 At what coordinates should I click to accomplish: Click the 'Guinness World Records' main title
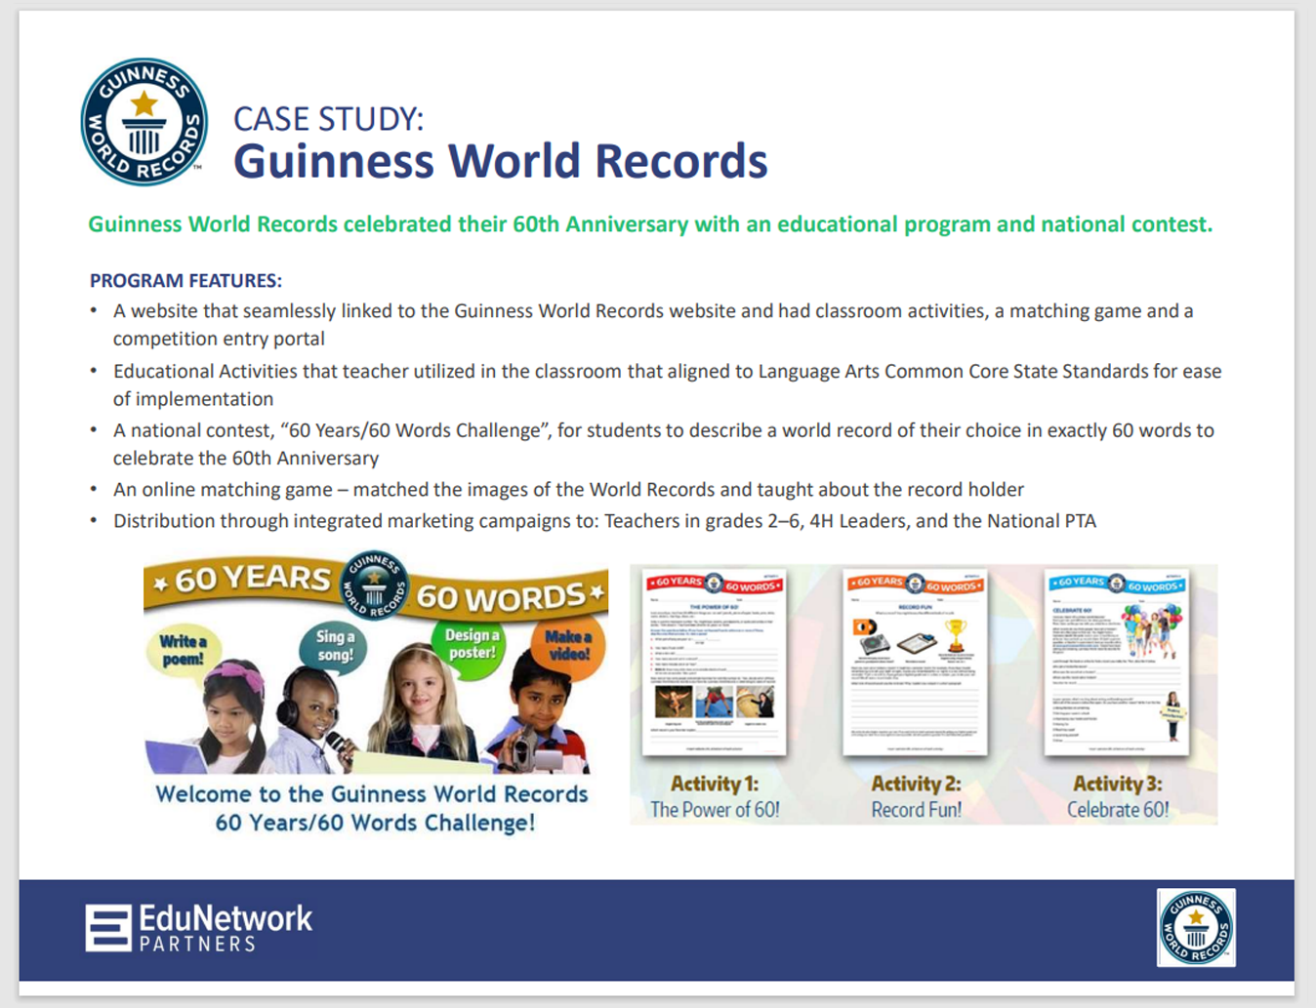[500, 161]
